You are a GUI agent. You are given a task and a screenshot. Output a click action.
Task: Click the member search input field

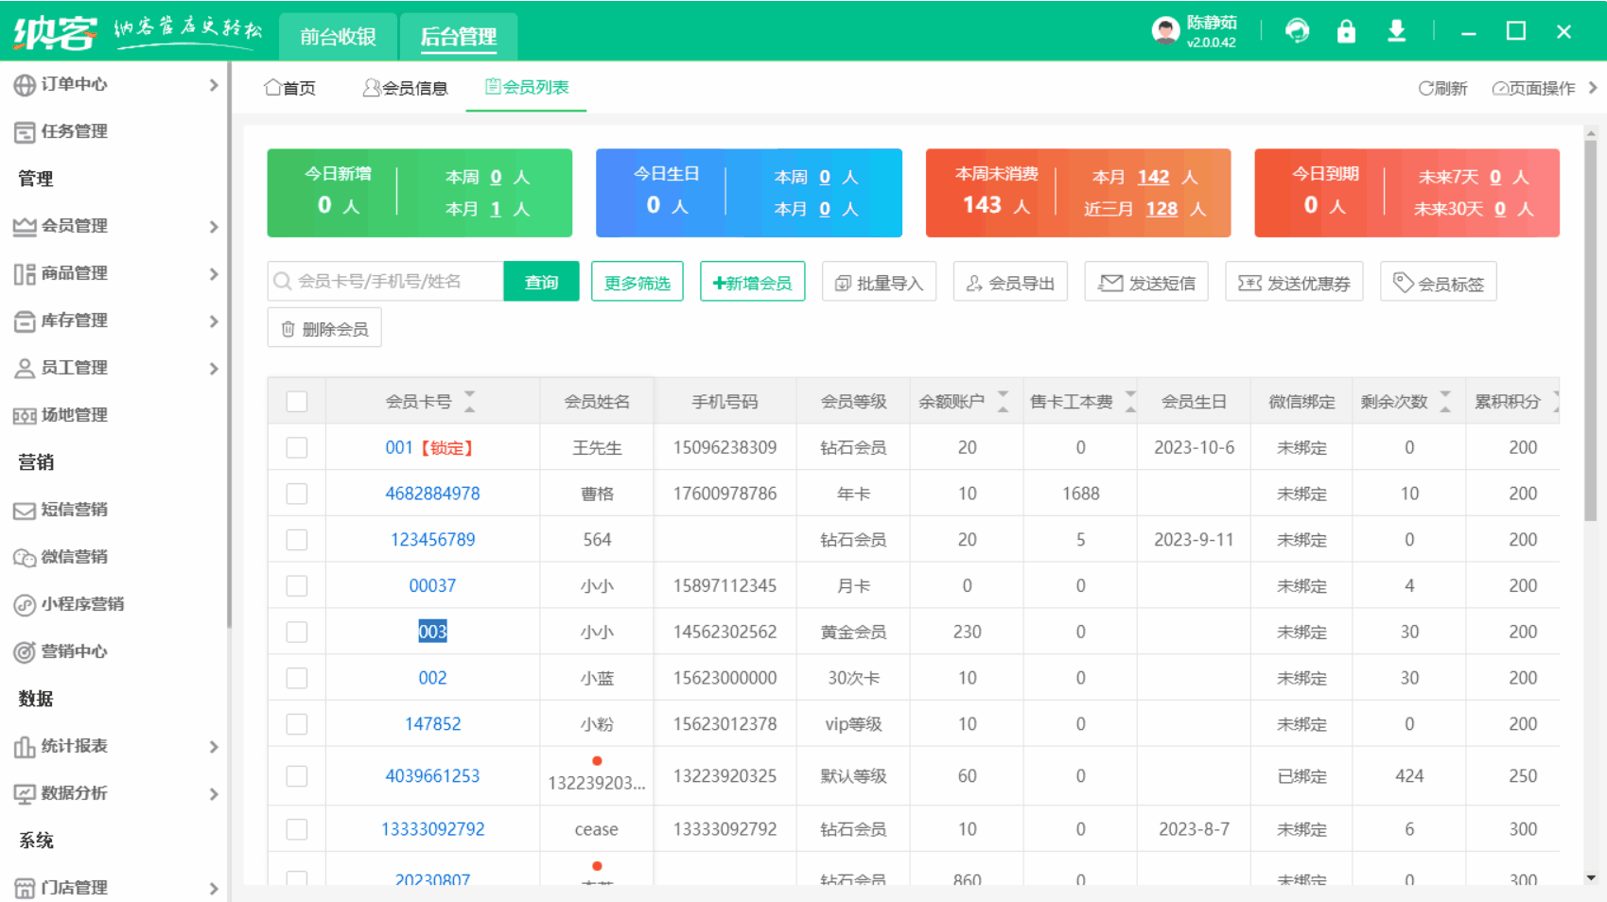388,281
